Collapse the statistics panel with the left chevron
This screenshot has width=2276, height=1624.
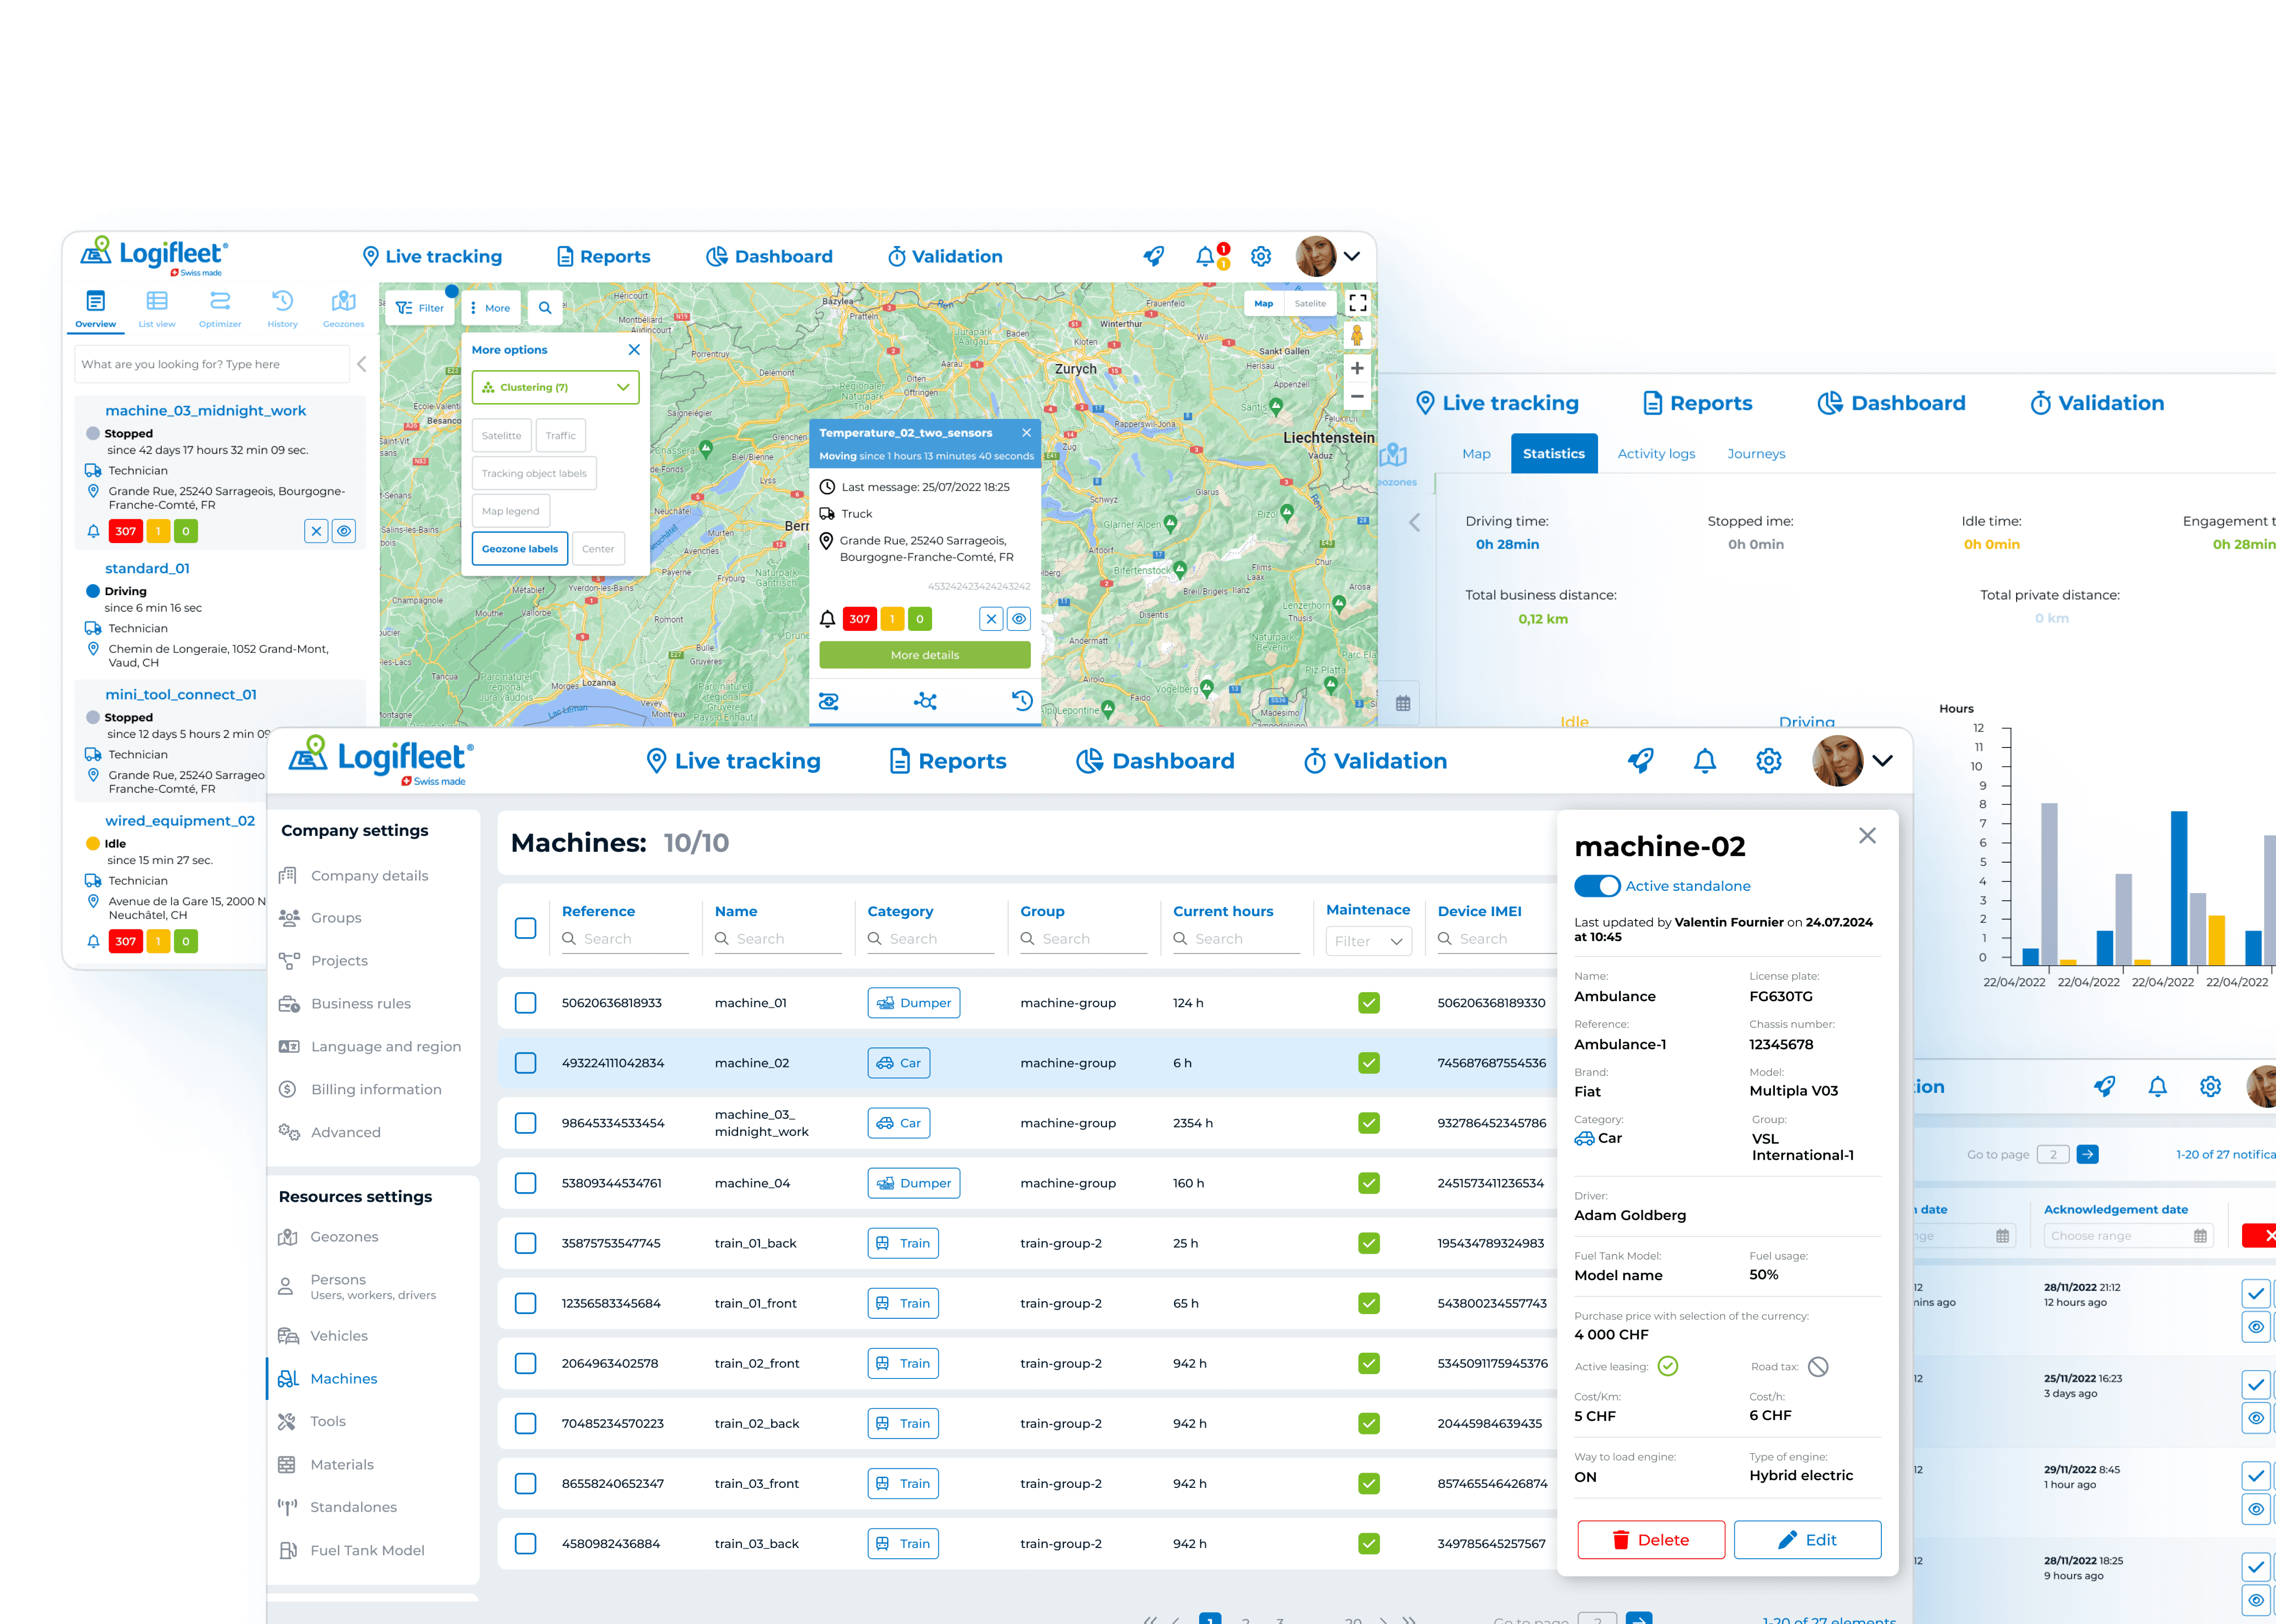1414,523
